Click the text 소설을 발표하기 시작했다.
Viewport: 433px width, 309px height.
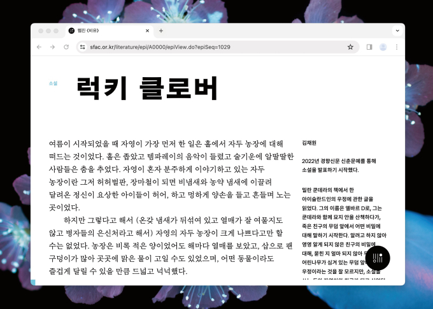click(330, 170)
